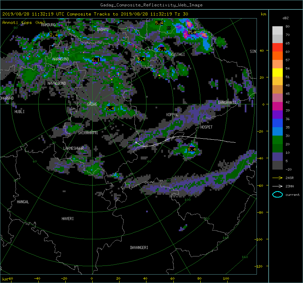Click the DHARWAD town label
The image size is (303, 283).
tap(7, 98)
